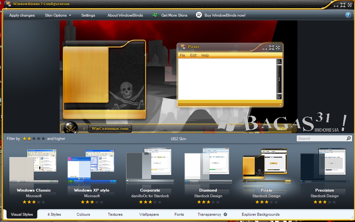Viewport: 355px width, 222px height.
Task: Select the Diamond skin thumbnail
Action: 208,166
